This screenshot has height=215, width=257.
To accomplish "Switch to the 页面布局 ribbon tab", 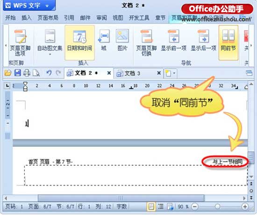I will pyautogui.click(x=48, y=18).
